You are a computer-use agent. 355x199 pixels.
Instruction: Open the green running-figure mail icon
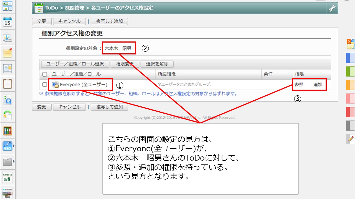[x=7, y=177]
